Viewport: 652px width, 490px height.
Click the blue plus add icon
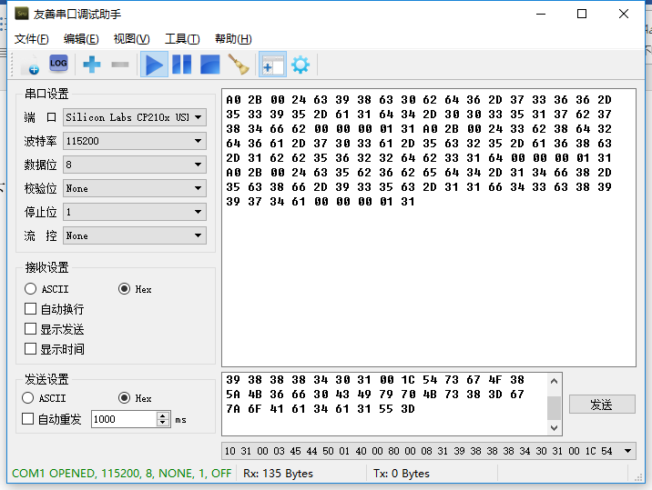[91, 65]
